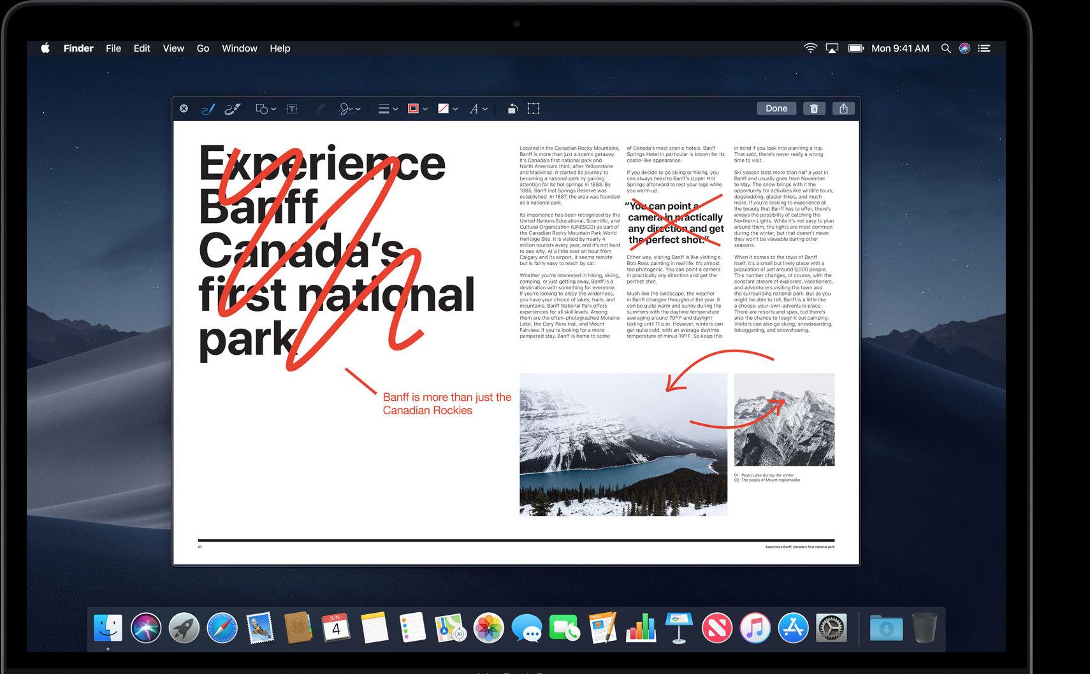Open the Edit menu
The height and width of the screenshot is (674, 1090).
pyautogui.click(x=142, y=48)
